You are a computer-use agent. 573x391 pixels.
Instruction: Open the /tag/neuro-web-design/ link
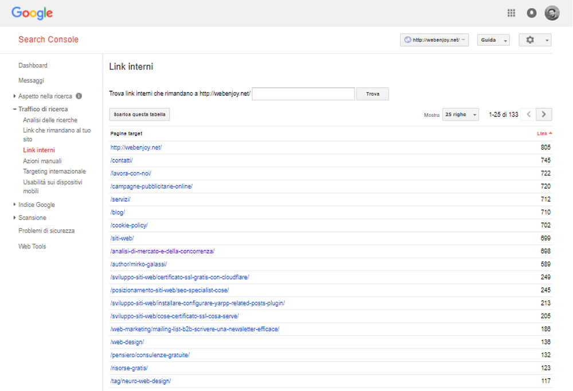pyautogui.click(x=141, y=381)
